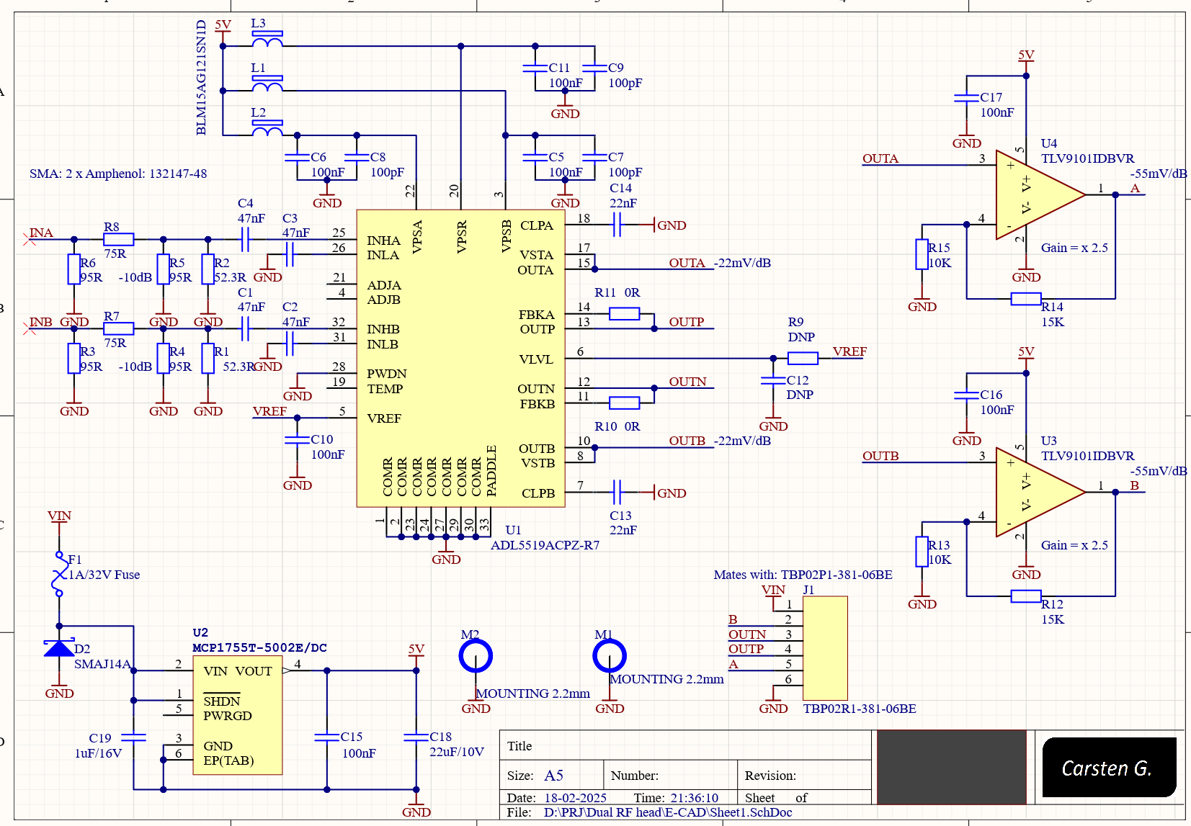Select the R6 95R resistor symbol
The width and height of the screenshot is (1191, 826).
coord(73,269)
